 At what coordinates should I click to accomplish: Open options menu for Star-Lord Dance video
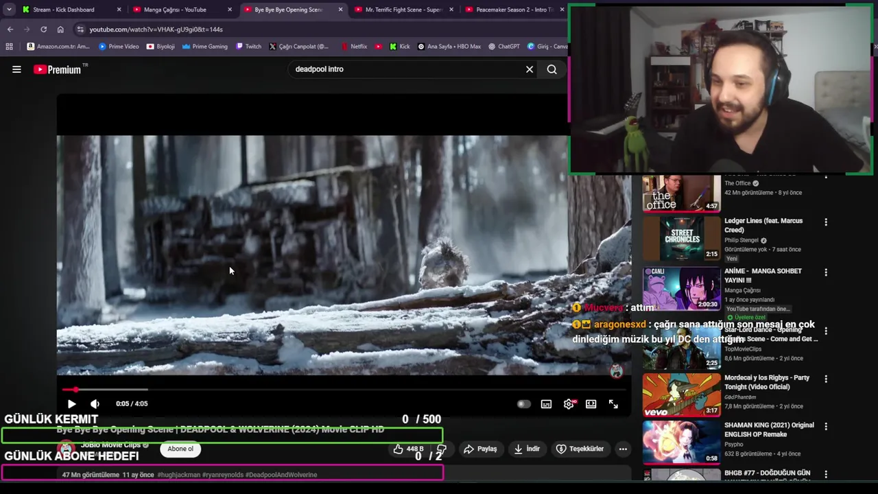tap(826, 331)
